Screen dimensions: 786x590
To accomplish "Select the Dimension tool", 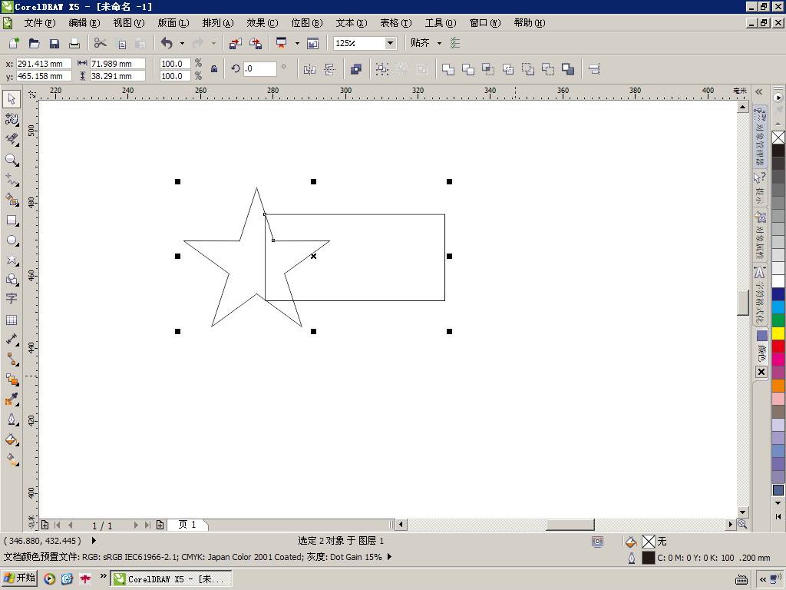I will tap(12, 340).
